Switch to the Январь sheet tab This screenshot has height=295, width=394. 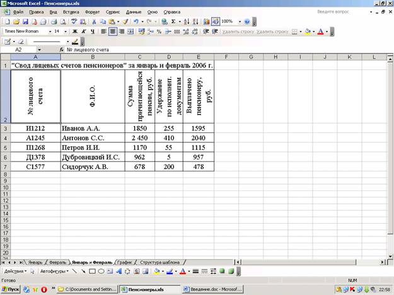(35, 261)
